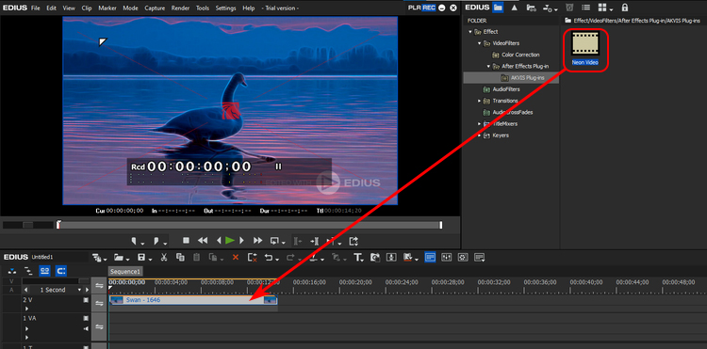The height and width of the screenshot is (349, 707).
Task: Click the Rewind button
Action: 203,241
